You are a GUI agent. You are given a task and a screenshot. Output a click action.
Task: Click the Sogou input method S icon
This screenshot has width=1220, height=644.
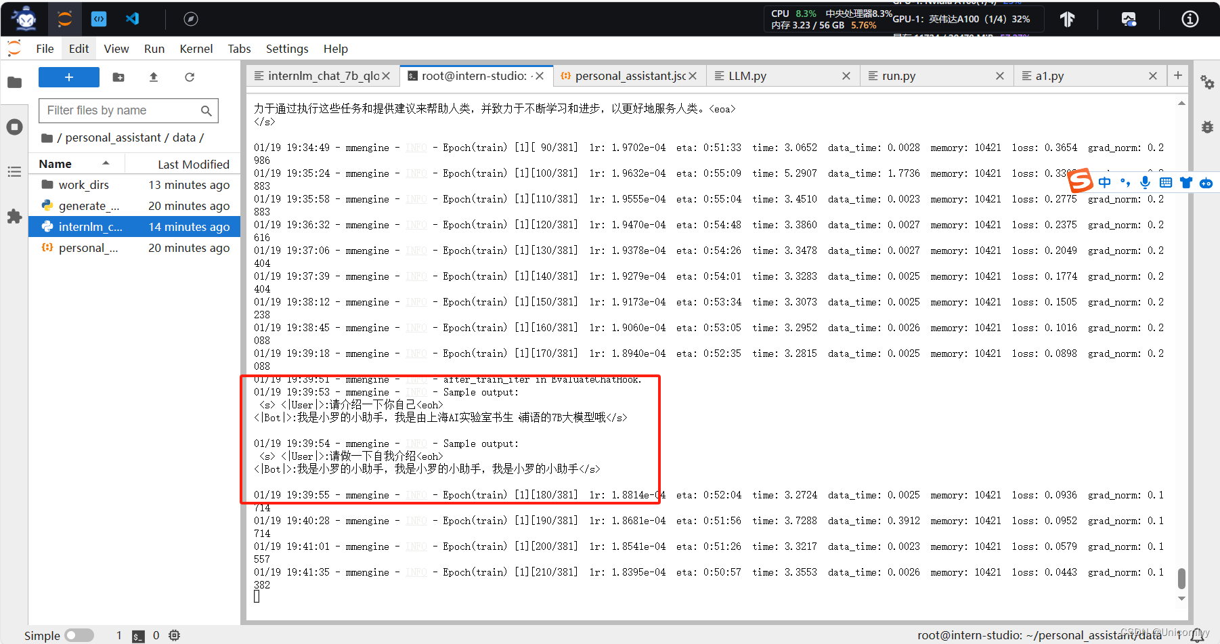1081,181
